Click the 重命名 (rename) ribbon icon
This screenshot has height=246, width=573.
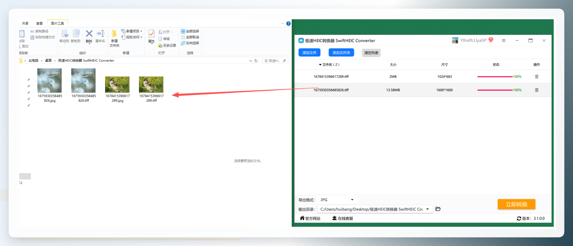click(x=100, y=36)
